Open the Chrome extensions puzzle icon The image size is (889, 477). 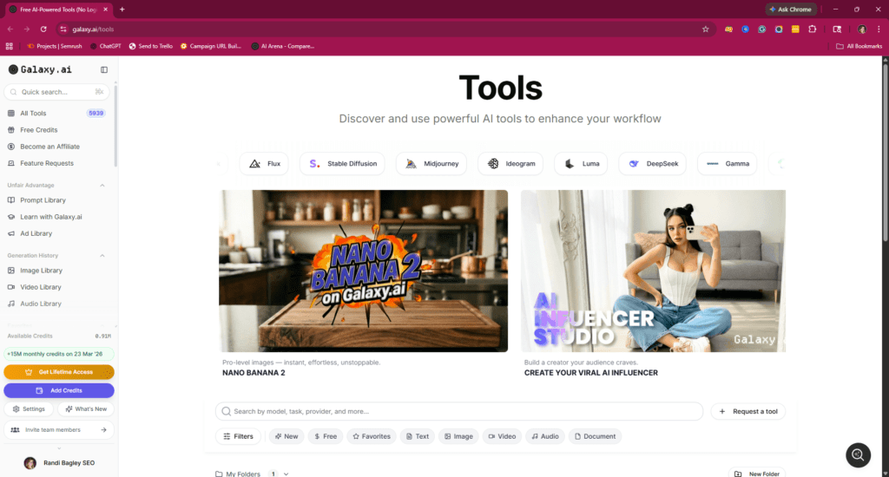point(813,29)
